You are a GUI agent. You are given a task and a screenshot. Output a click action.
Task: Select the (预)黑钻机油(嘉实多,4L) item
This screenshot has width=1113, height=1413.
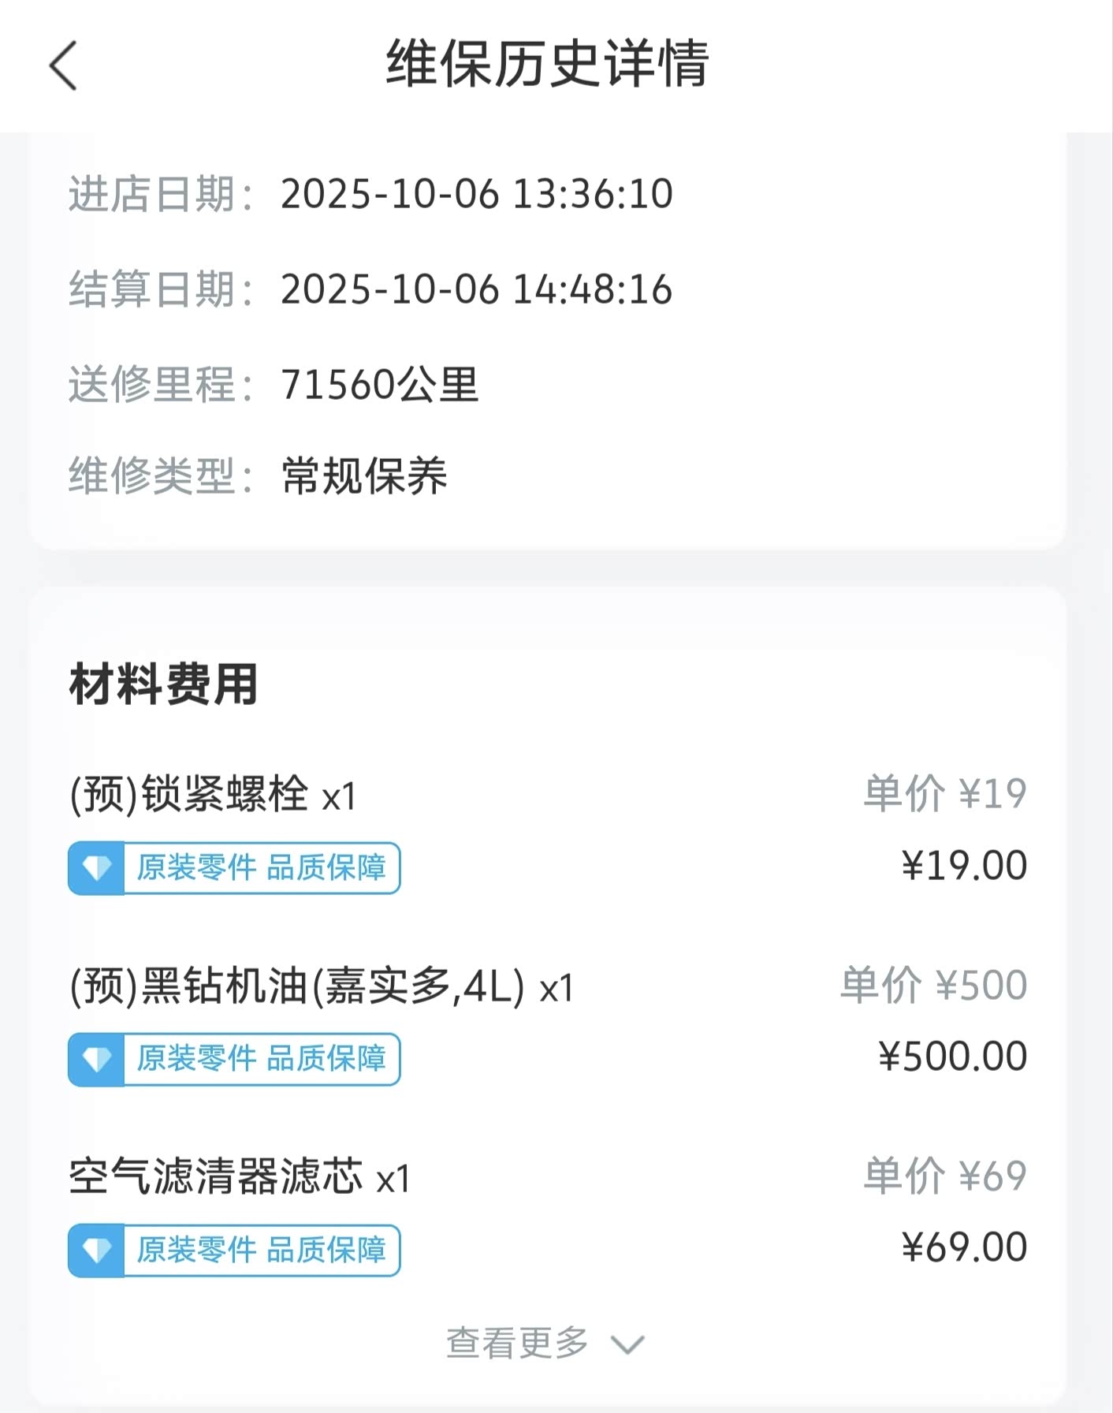tap(322, 986)
